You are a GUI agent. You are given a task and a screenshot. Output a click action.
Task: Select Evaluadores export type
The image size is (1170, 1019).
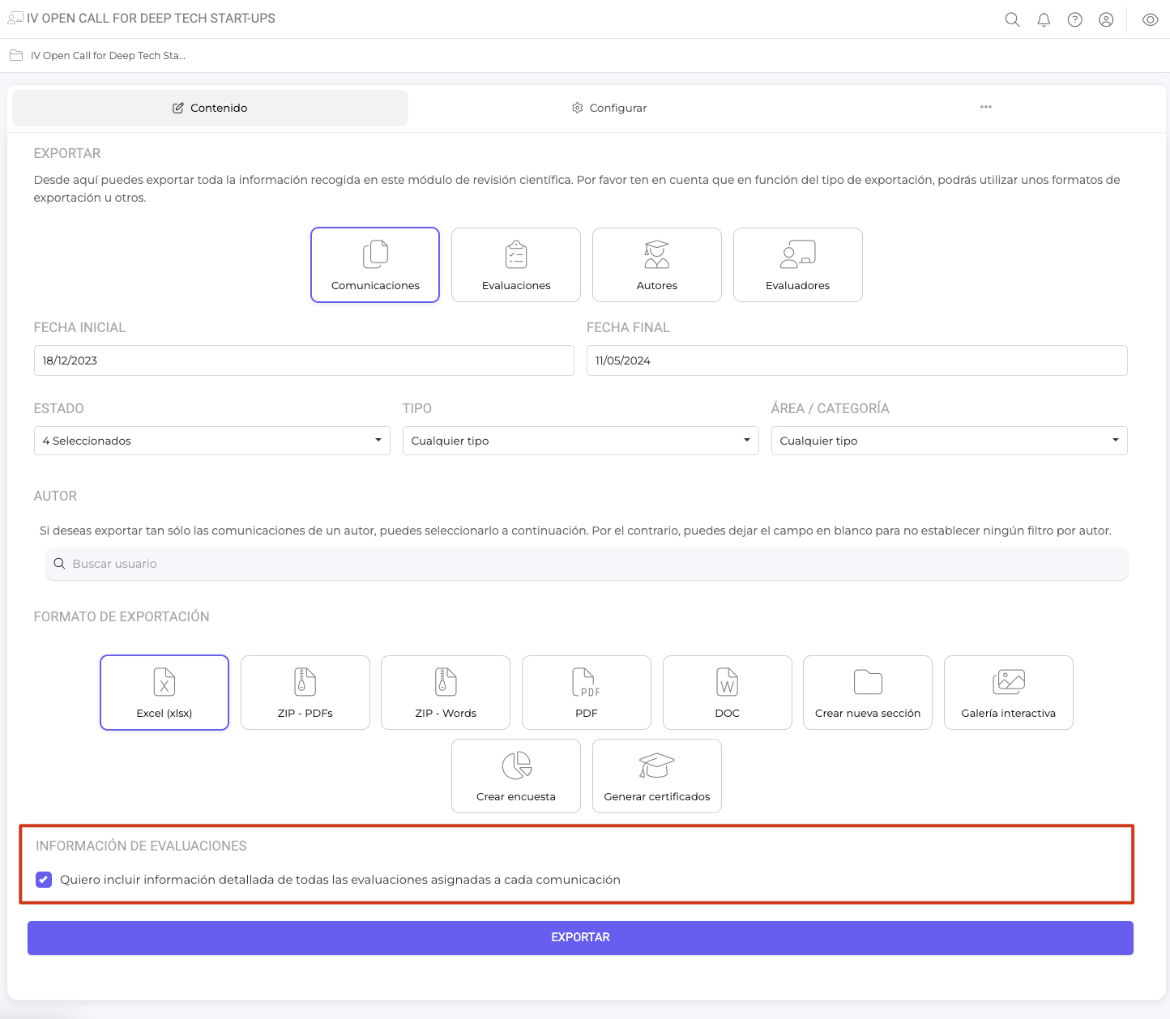[798, 265]
